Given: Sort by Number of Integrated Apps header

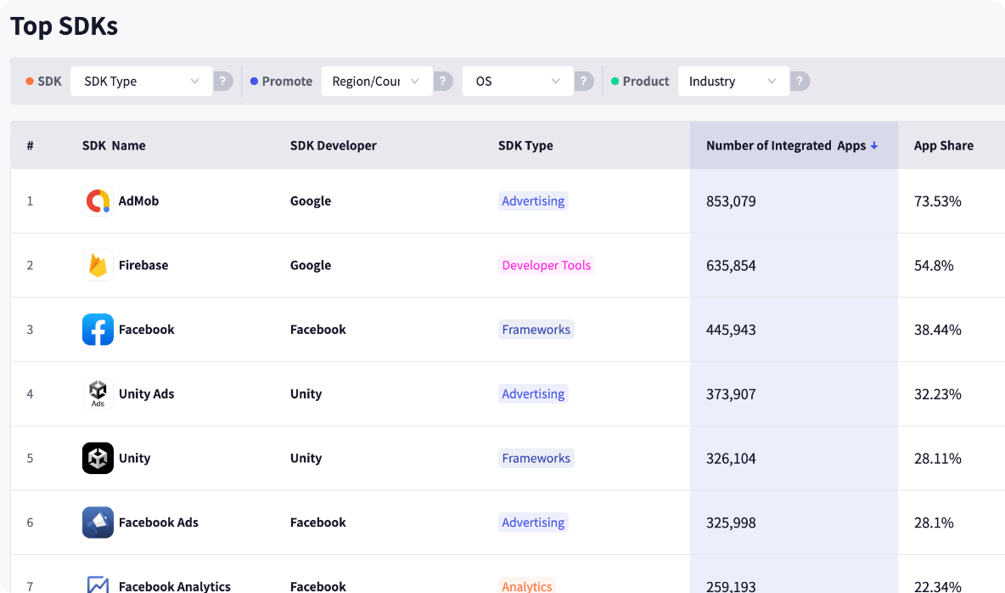Looking at the screenshot, I should click(x=786, y=145).
